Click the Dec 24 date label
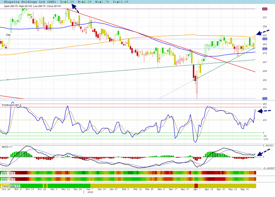Screen dimensions: 275x197 tap(78, 189)
